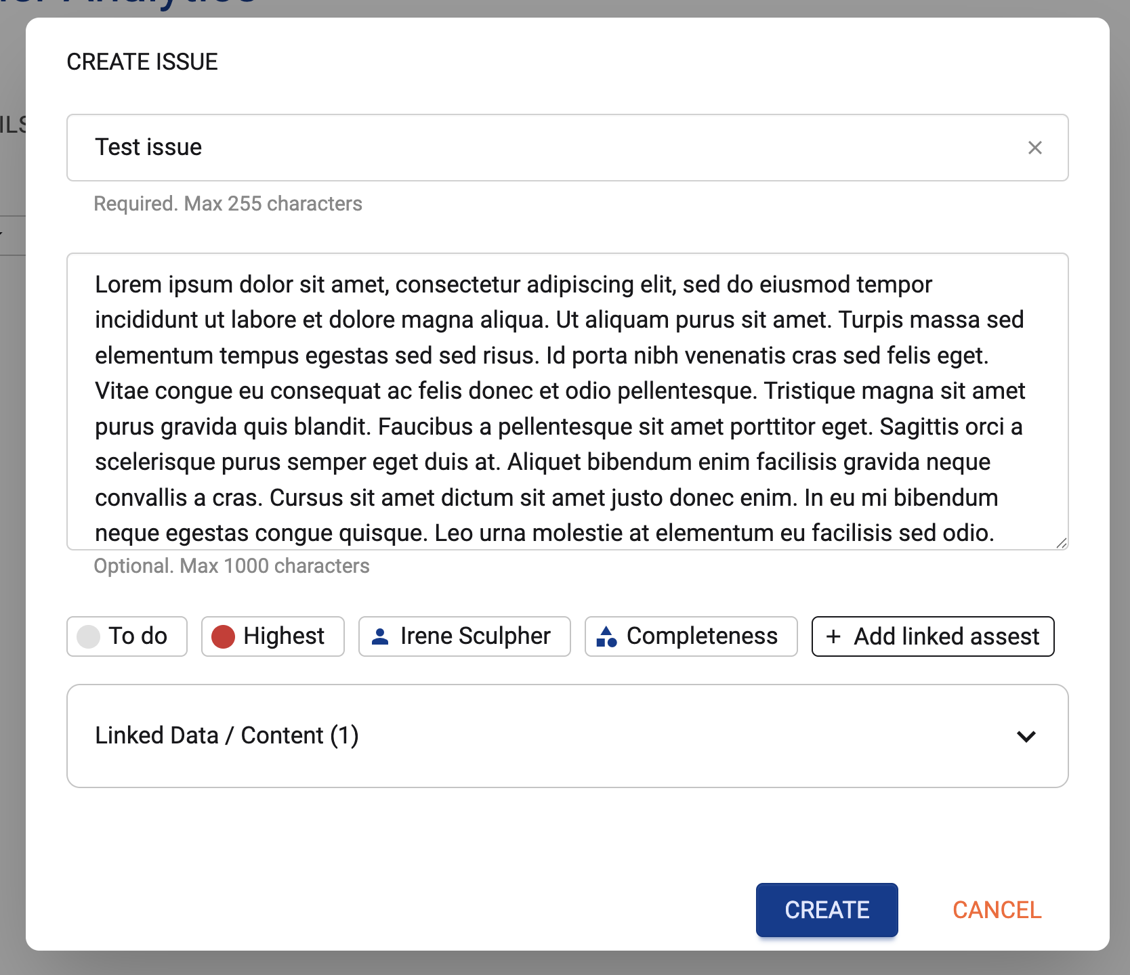Click the dimmed backdrop outside the dialog

click(x=12, y=542)
